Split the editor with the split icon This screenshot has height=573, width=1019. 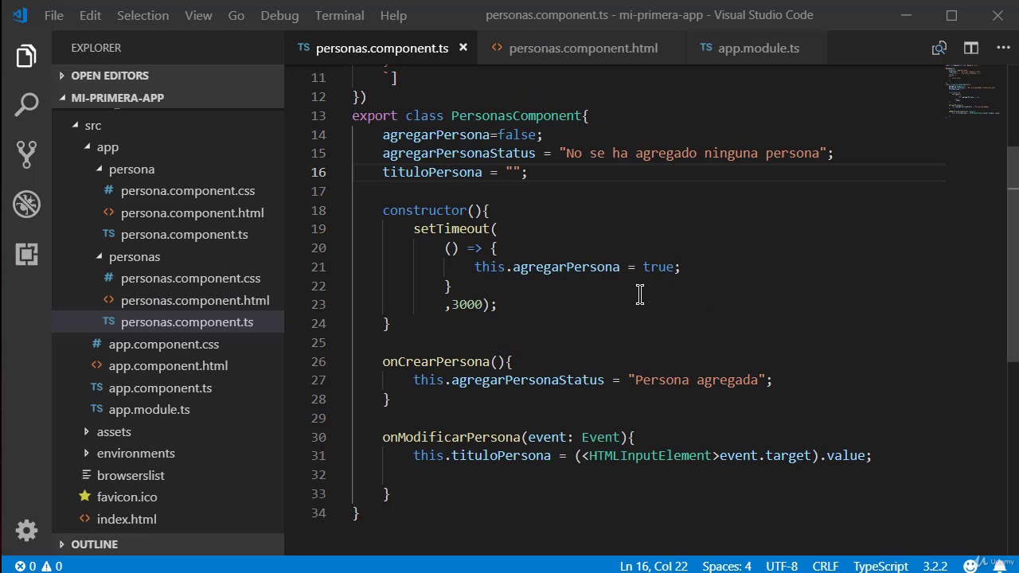[971, 49]
